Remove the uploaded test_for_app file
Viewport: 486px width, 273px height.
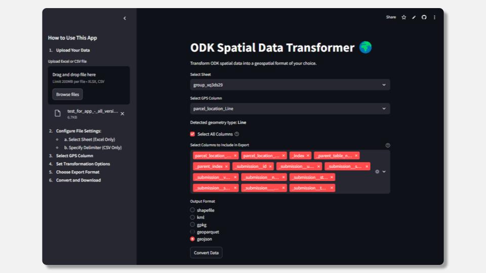[x=123, y=114]
